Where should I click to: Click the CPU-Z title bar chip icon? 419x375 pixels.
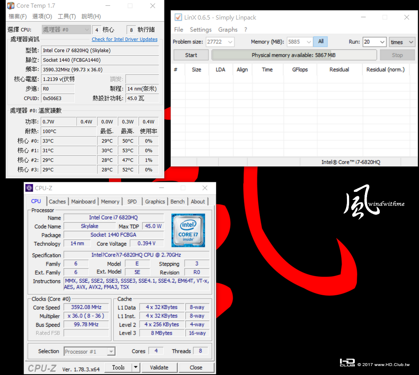tap(29, 188)
